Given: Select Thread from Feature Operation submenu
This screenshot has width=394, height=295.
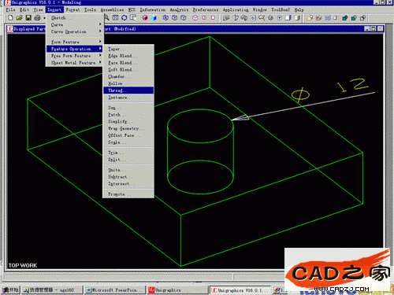Looking at the screenshot, I should coord(128,90).
